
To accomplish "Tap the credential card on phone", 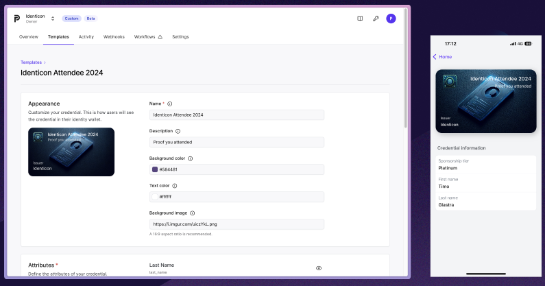I will click(486, 101).
